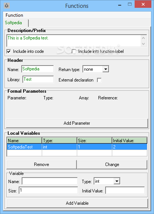Image resolution: width=154 pixels, height=214 pixels.
Task: Click the Change button
Action: [x=112, y=165]
